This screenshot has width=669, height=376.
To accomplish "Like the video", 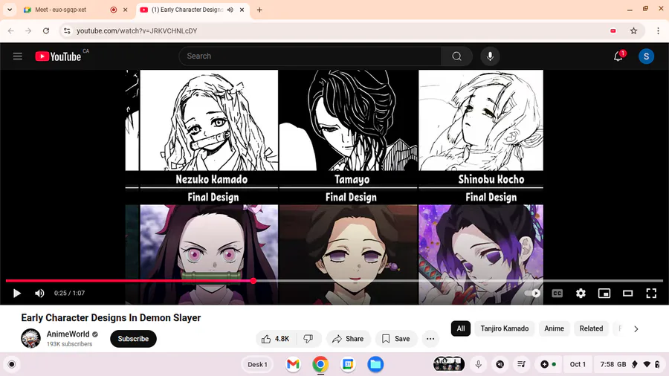I will click(x=275, y=339).
